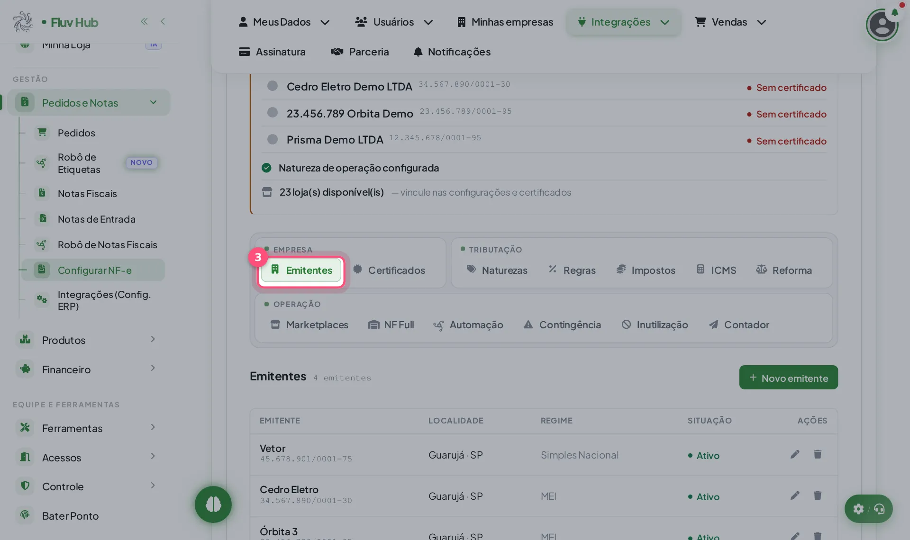Select the 23.456.789 Orbita Demo radio circle
The image size is (910, 540).
[273, 112]
